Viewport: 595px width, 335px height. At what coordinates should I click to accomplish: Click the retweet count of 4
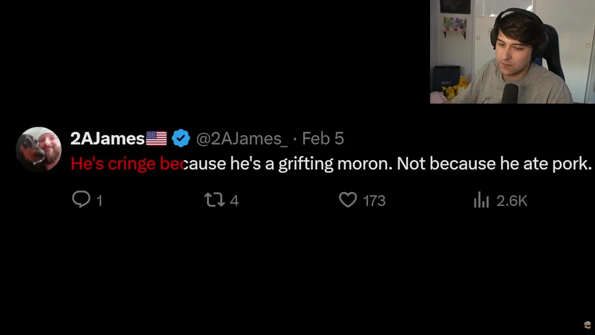pyautogui.click(x=234, y=201)
